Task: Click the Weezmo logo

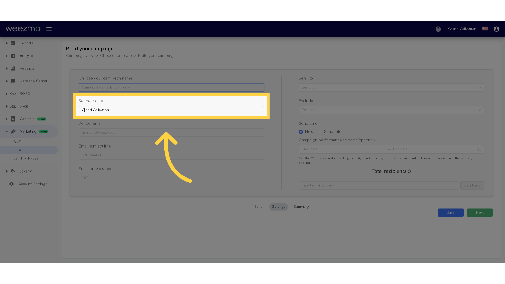Action: [23, 29]
